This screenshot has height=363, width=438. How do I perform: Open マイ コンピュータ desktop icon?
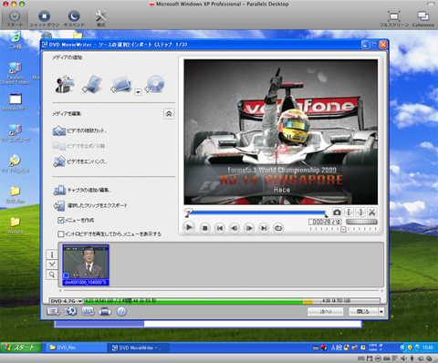[x=16, y=133]
